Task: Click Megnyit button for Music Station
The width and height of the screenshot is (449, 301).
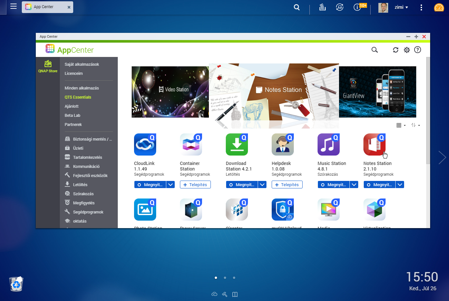Action: pos(334,185)
